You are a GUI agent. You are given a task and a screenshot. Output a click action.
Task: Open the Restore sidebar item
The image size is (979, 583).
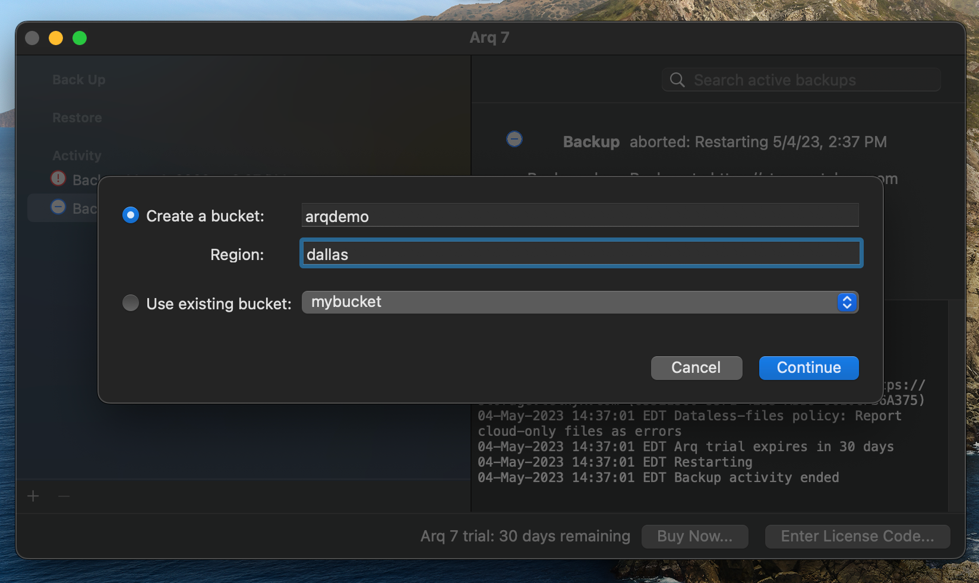coord(77,118)
